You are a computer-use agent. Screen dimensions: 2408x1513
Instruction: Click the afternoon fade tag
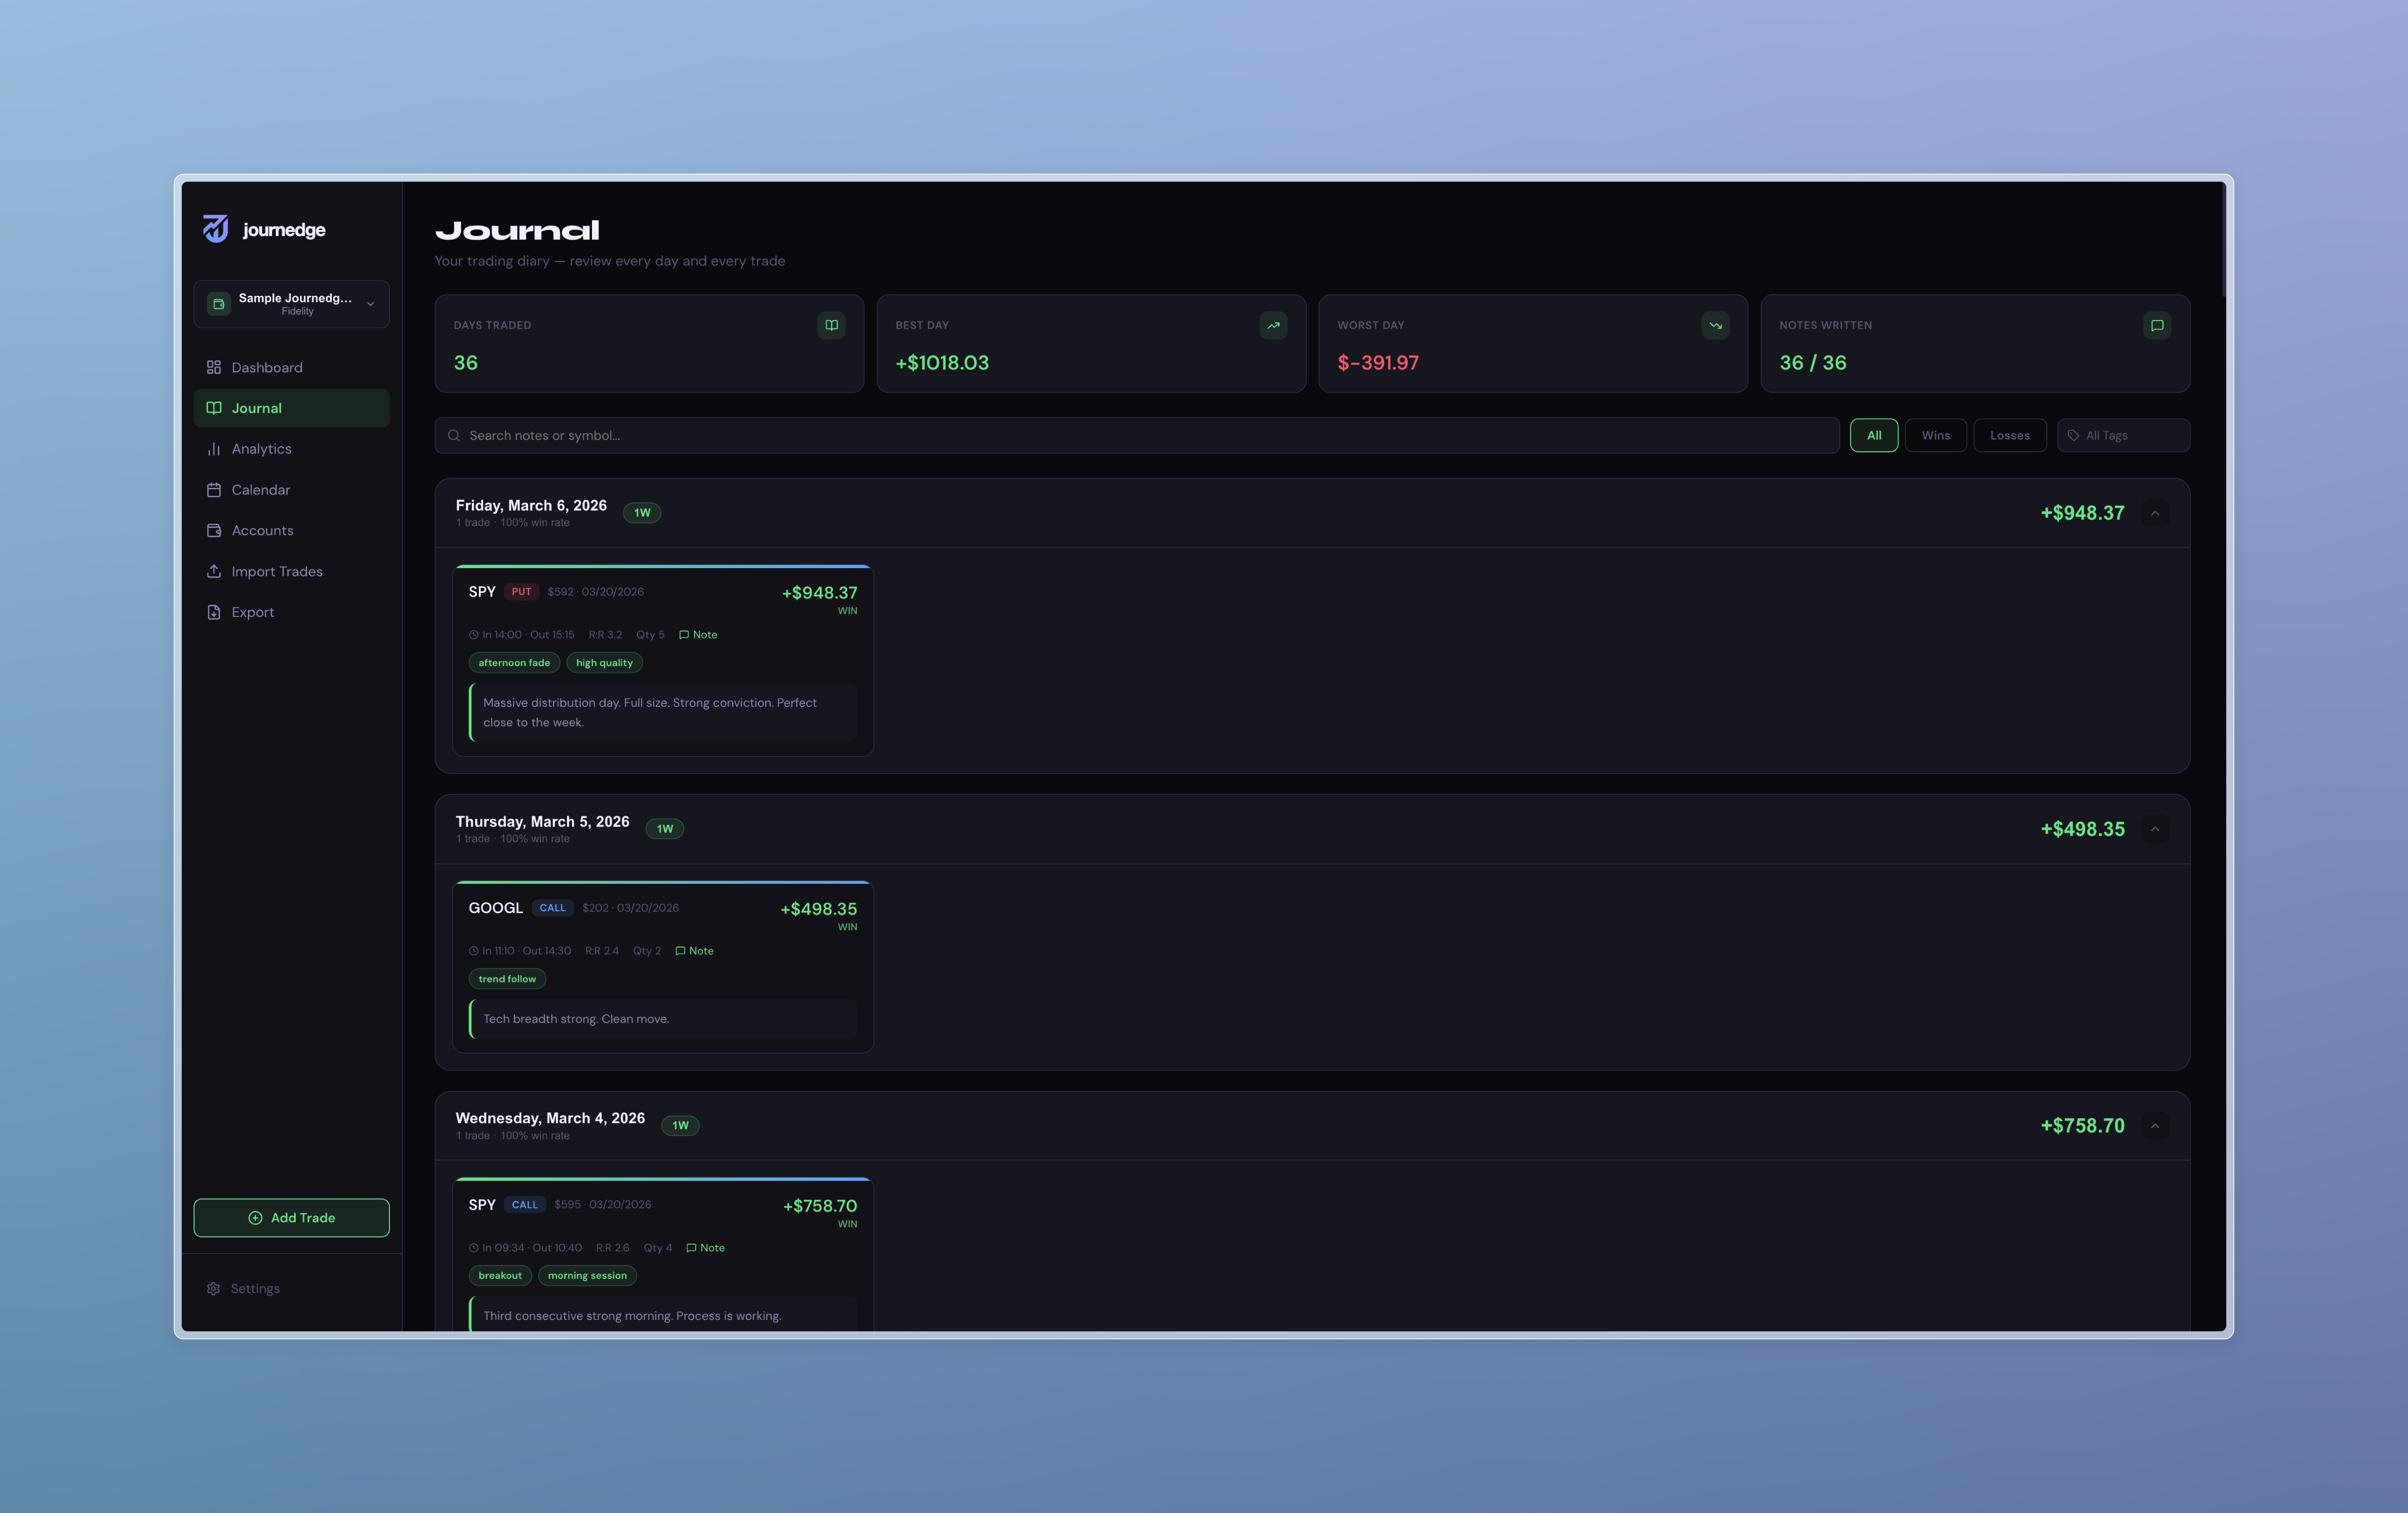coord(514,662)
